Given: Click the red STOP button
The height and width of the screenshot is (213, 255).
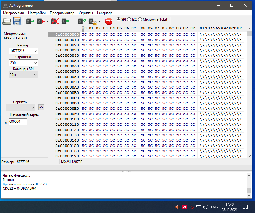Looking at the screenshot, I should point(109,21).
